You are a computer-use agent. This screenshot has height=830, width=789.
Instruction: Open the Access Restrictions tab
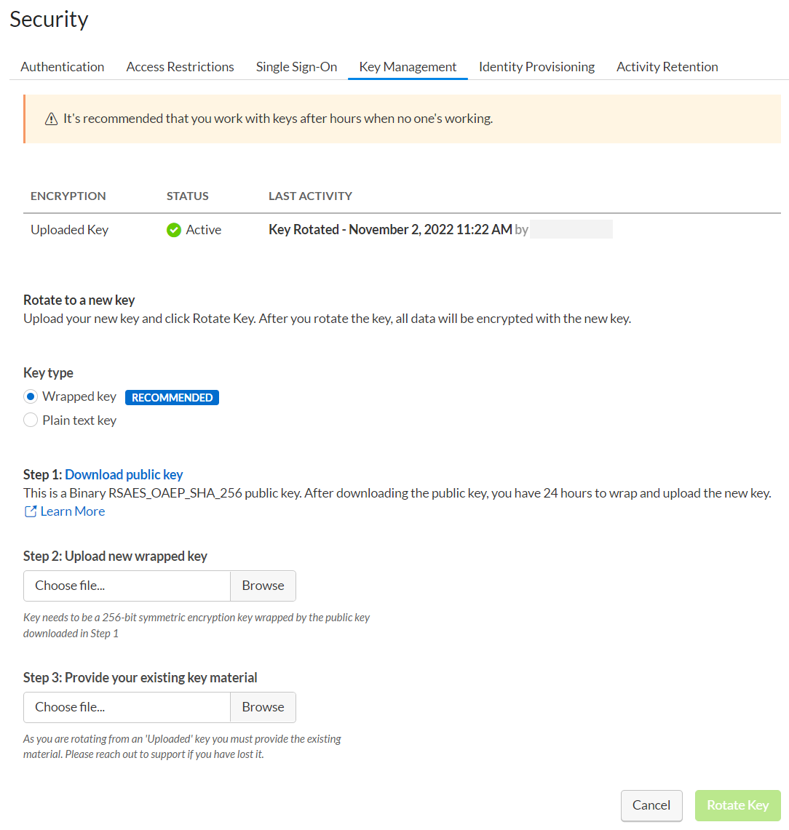180,66
